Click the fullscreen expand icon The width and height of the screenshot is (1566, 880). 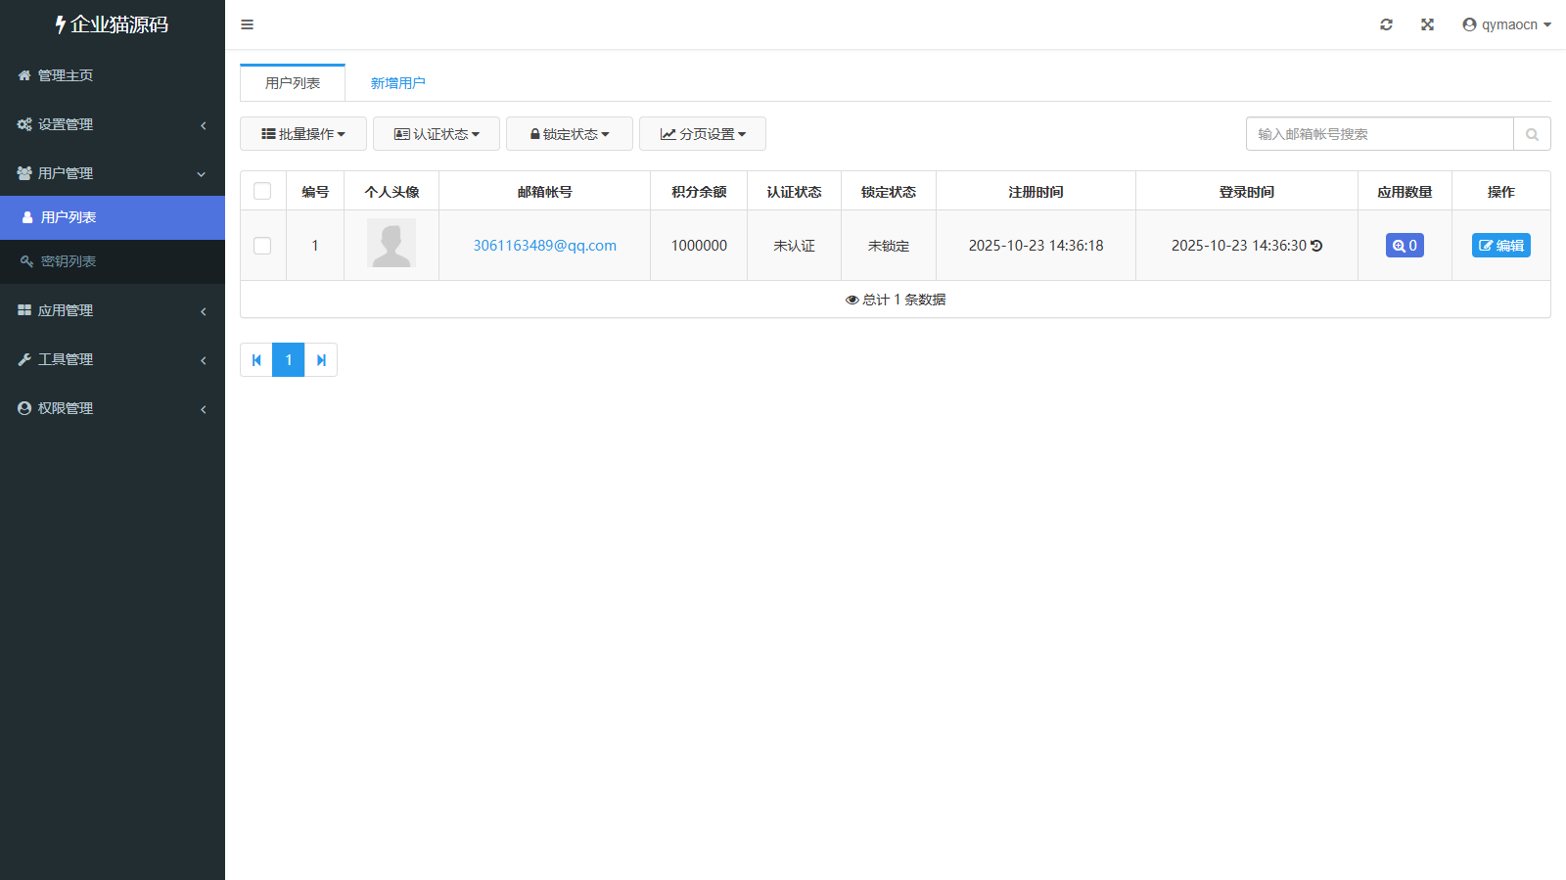[x=1427, y=24]
